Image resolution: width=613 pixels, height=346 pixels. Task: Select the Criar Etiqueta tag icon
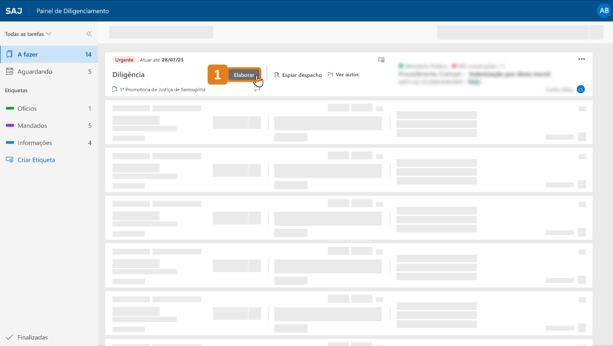coord(9,159)
